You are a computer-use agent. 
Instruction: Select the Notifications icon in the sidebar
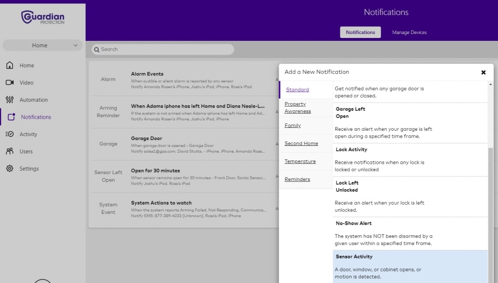coord(10,117)
